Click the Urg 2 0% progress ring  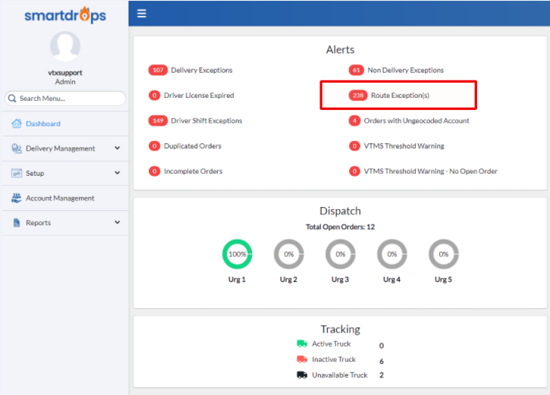(x=289, y=254)
